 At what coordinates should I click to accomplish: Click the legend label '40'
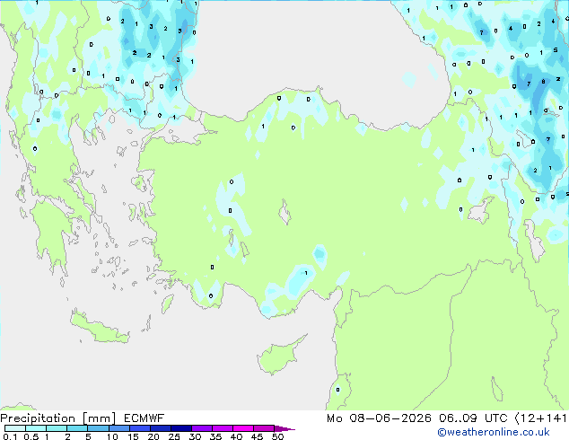click(236, 436)
